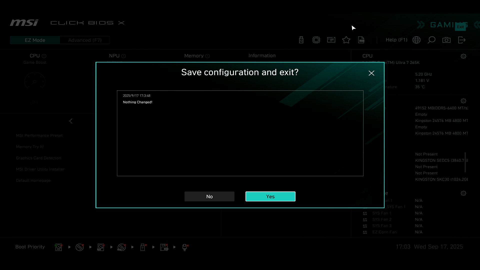Confirm with the Yes button

(270, 196)
